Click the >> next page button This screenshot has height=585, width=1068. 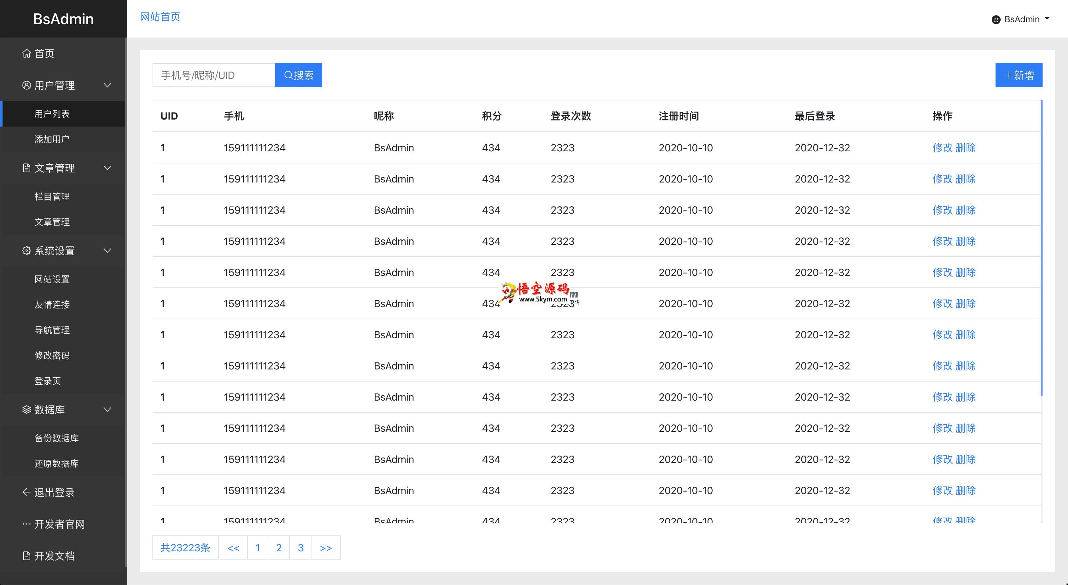click(326, 548)
